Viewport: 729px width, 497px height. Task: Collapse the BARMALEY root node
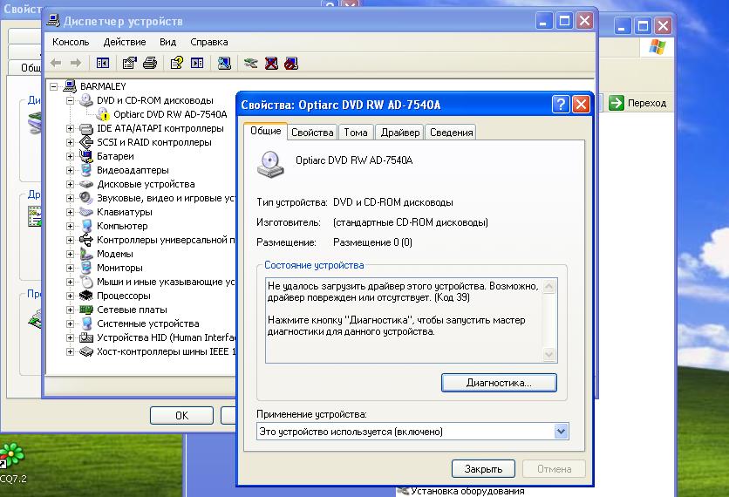pyautogui.click(x=54, y=86)
